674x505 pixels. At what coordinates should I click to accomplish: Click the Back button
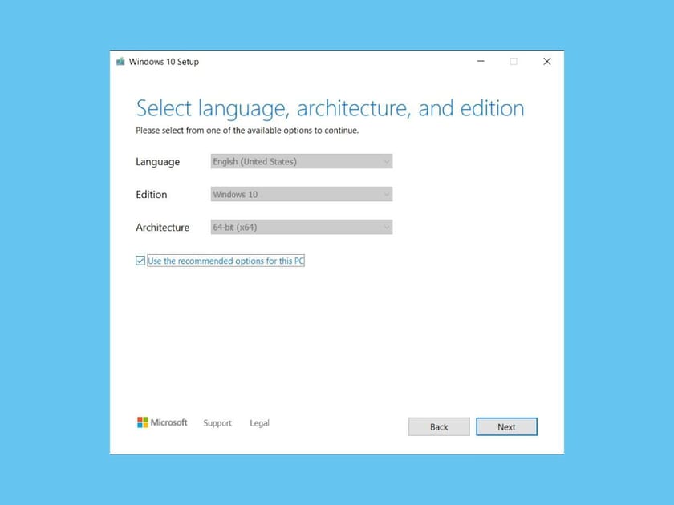[439, 426]
